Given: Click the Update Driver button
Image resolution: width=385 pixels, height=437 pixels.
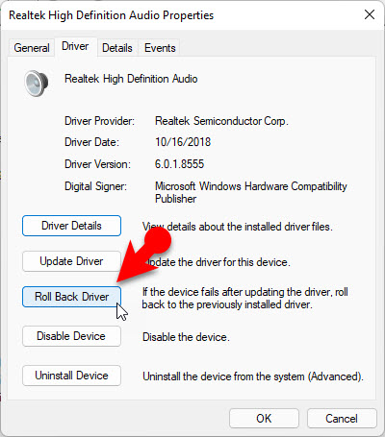Looking at the screenshot, I should (71, 261).
